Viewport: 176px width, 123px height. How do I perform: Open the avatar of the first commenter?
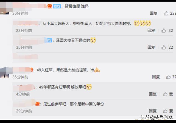pyautogui.click(x=4, y=8)
